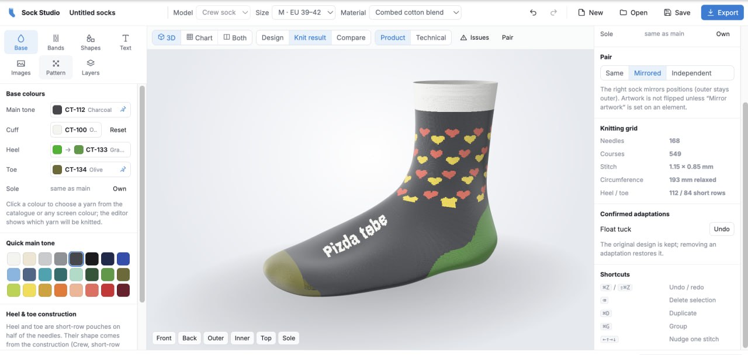Viewport: 748px width, 355px height.
Task: Click the Redo arrow in top toolbar
Action: click(553, 12)
